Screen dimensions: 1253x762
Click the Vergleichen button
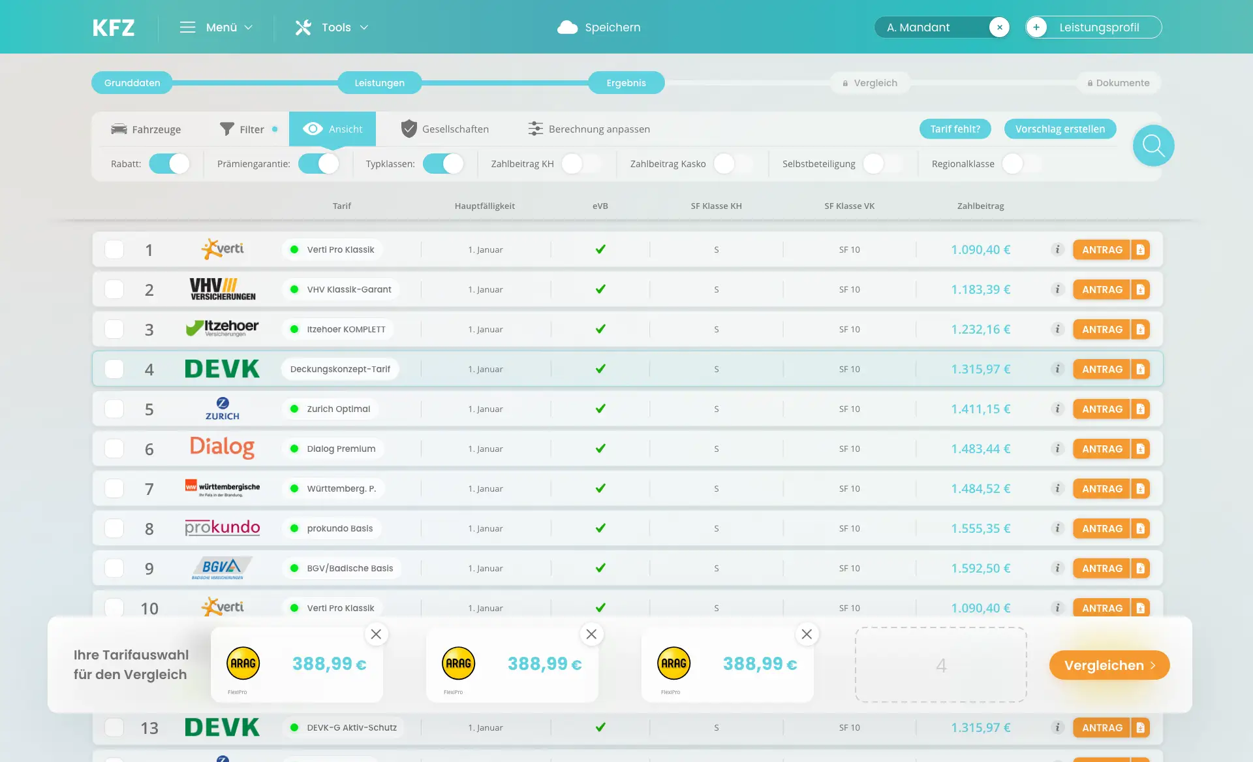[1109, 665]
